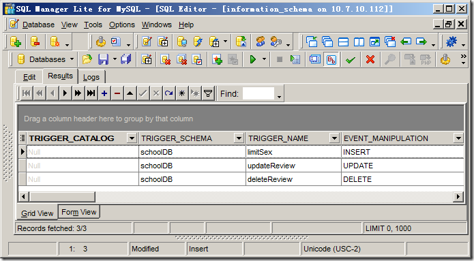Click the Save floppy disk icon
Screen dimensions: 474x261
(103, 59)
